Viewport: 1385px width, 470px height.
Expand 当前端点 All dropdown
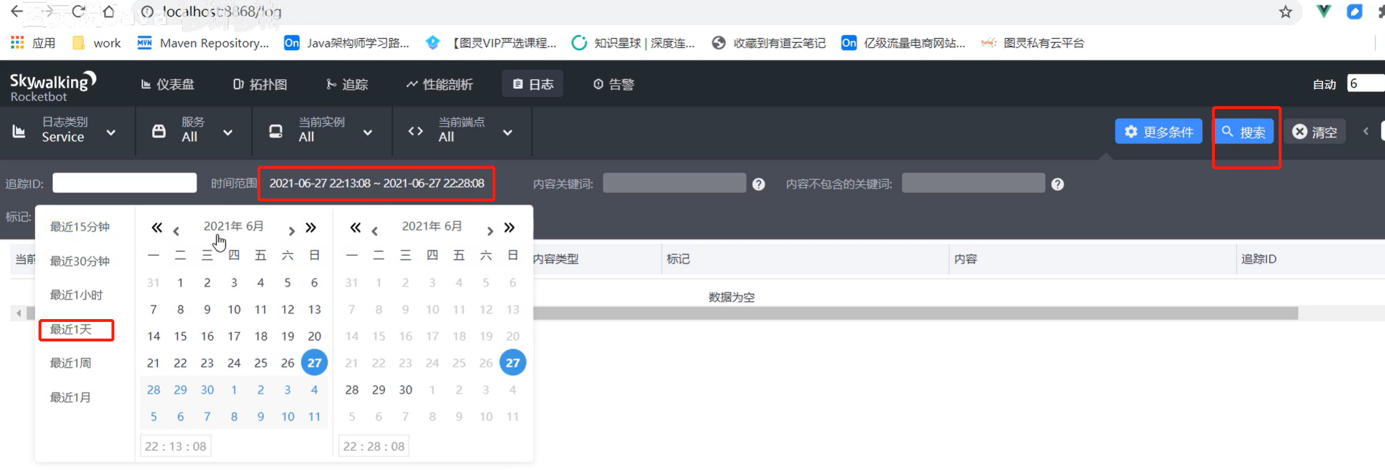pos(462,131)
